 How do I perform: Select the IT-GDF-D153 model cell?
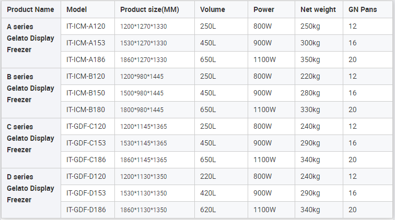[86, 193]
